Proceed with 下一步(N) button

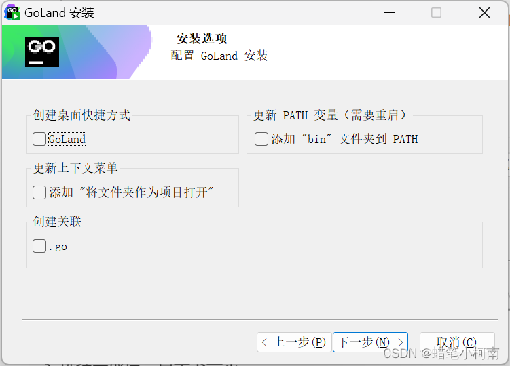[370, 342]
